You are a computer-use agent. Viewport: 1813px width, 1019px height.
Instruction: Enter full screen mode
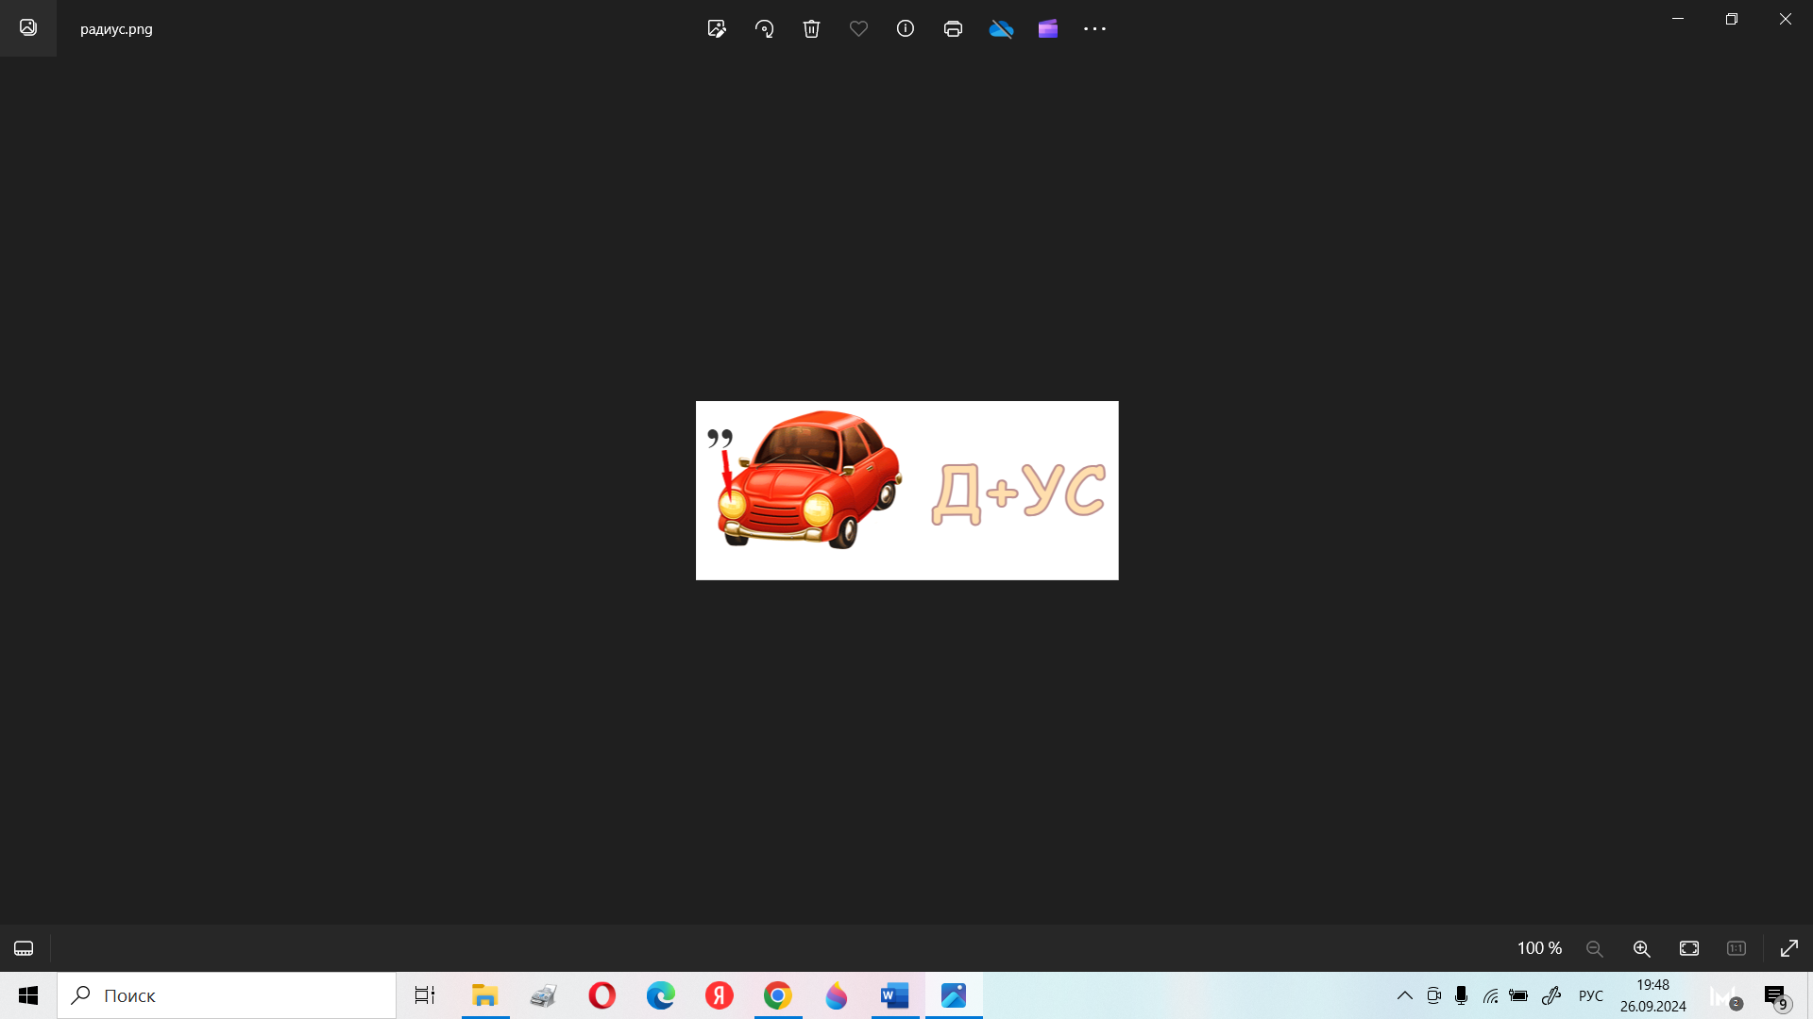click(x=1789, y=948)
